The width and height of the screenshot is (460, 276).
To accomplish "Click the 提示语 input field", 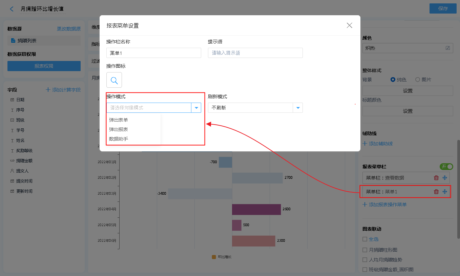I will 255,53.
